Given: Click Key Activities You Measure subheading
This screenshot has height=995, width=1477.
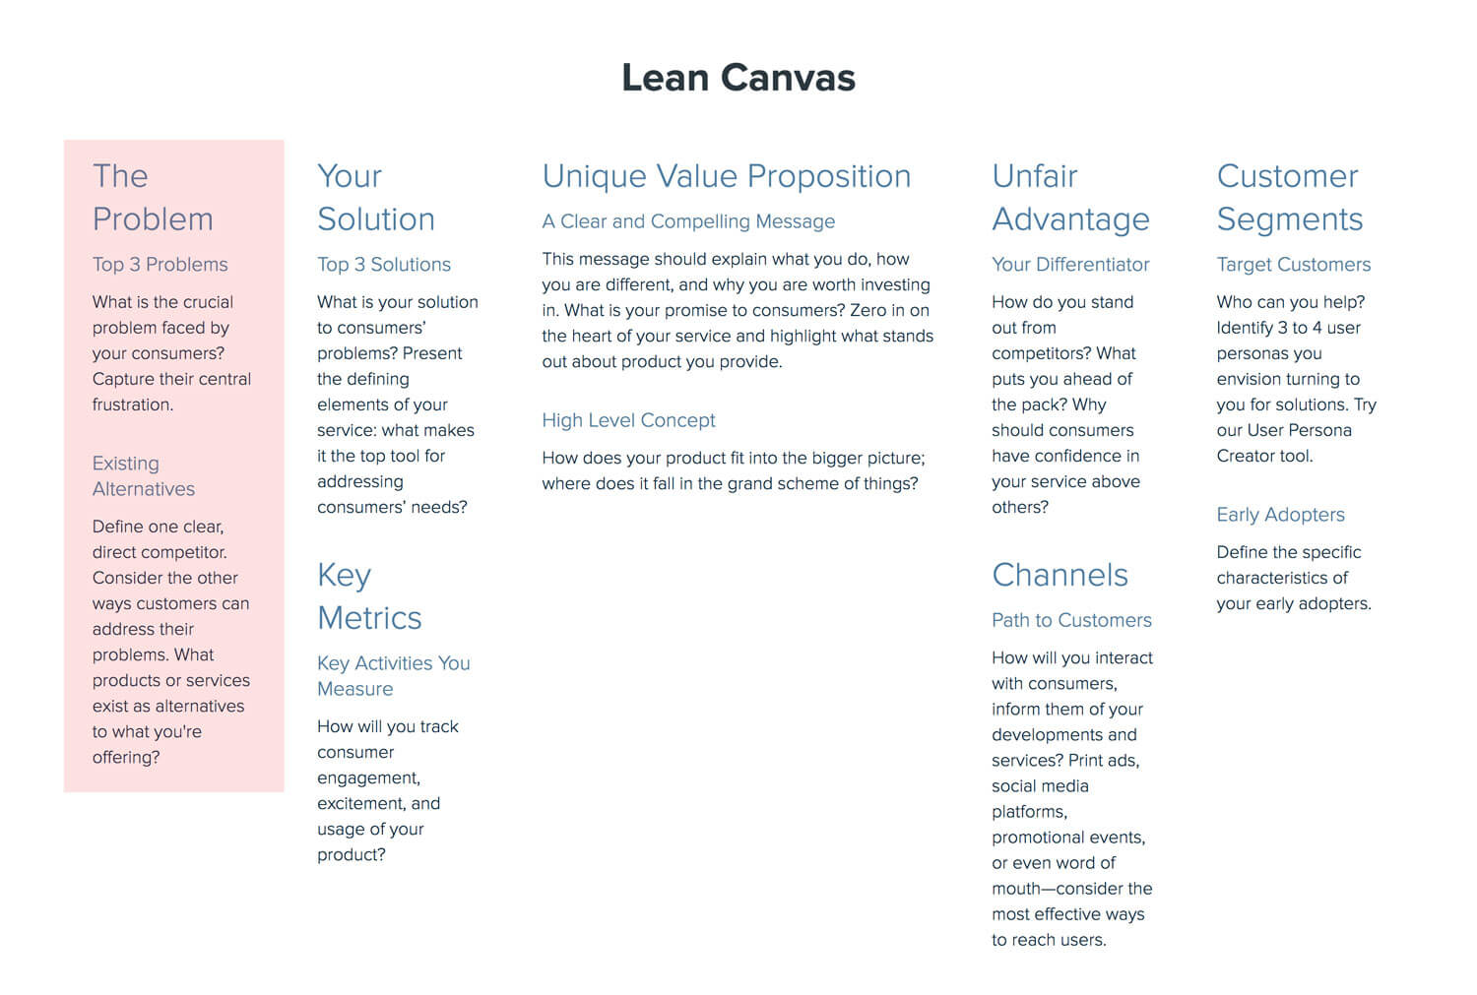Looking at the screenshot, I should tap(394, 676).
